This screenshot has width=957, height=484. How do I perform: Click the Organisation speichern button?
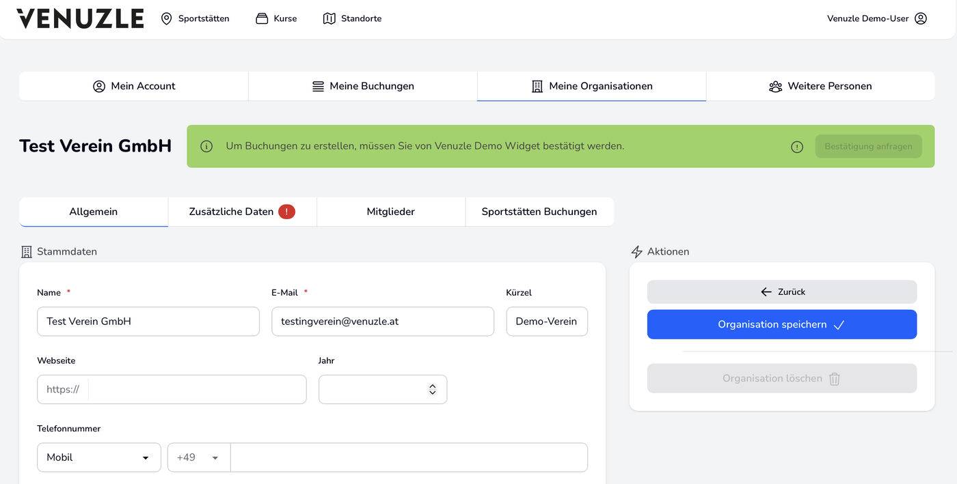coord(782,325)
